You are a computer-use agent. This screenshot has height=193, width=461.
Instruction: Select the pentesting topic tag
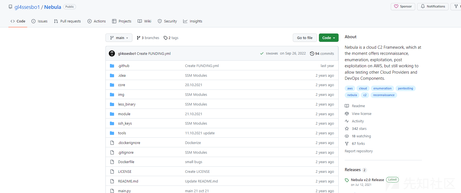[x=405, y=88]
